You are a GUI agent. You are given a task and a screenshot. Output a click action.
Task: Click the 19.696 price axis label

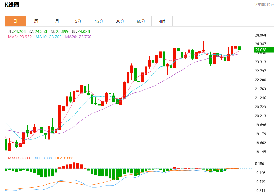tap(260, 125)
